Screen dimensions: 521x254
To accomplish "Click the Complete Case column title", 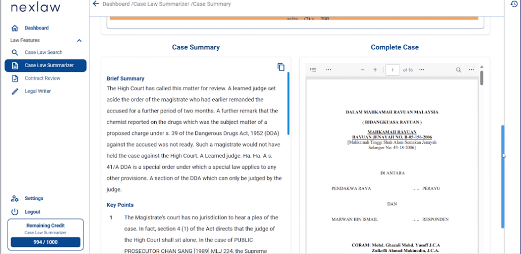I will coord(395,47).
